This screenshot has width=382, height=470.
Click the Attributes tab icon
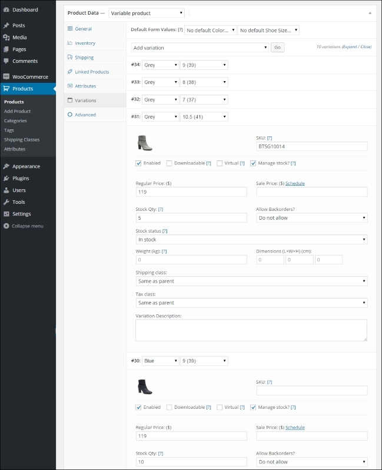(x=70, y=86)
